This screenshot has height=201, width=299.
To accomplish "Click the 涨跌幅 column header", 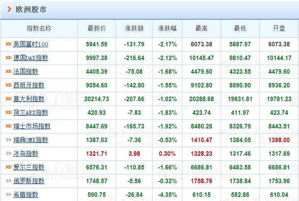I will point(167,28).
